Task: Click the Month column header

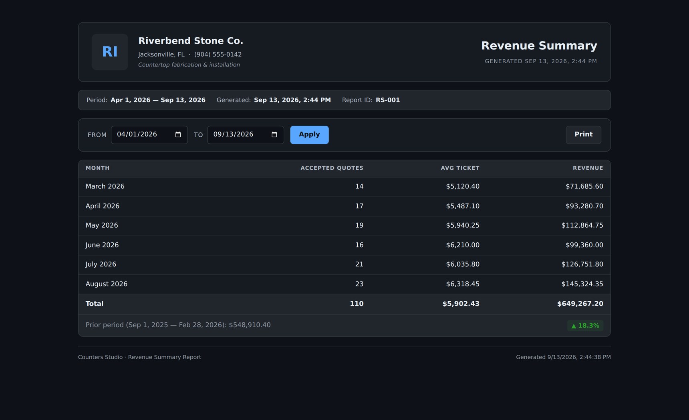Action: 97,168
